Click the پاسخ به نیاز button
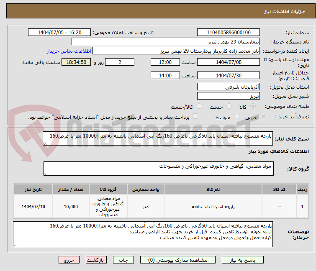This screenshot has width=316, height=271. point(243,260)
